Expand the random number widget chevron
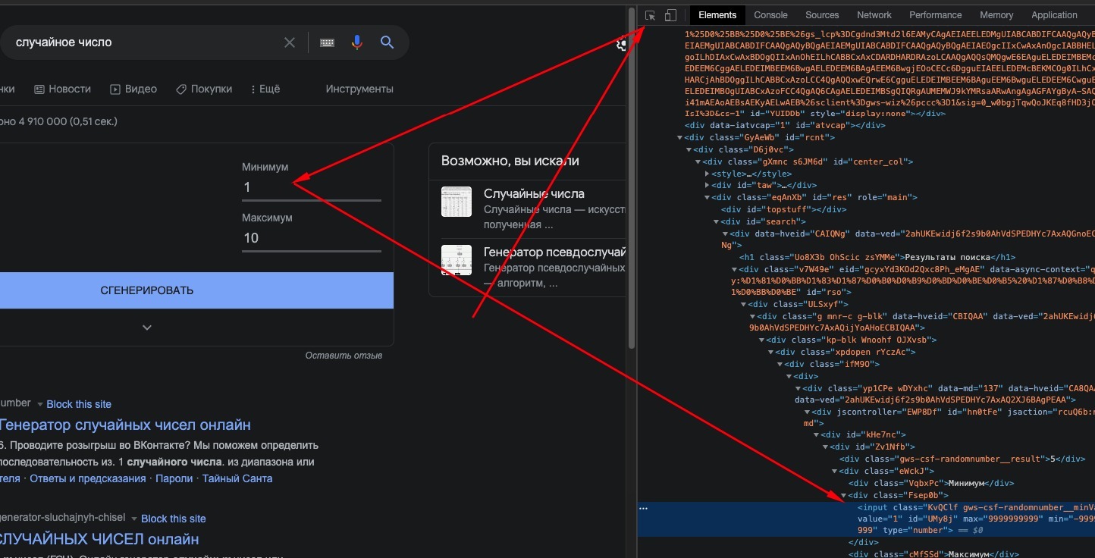 click(147, 328)
